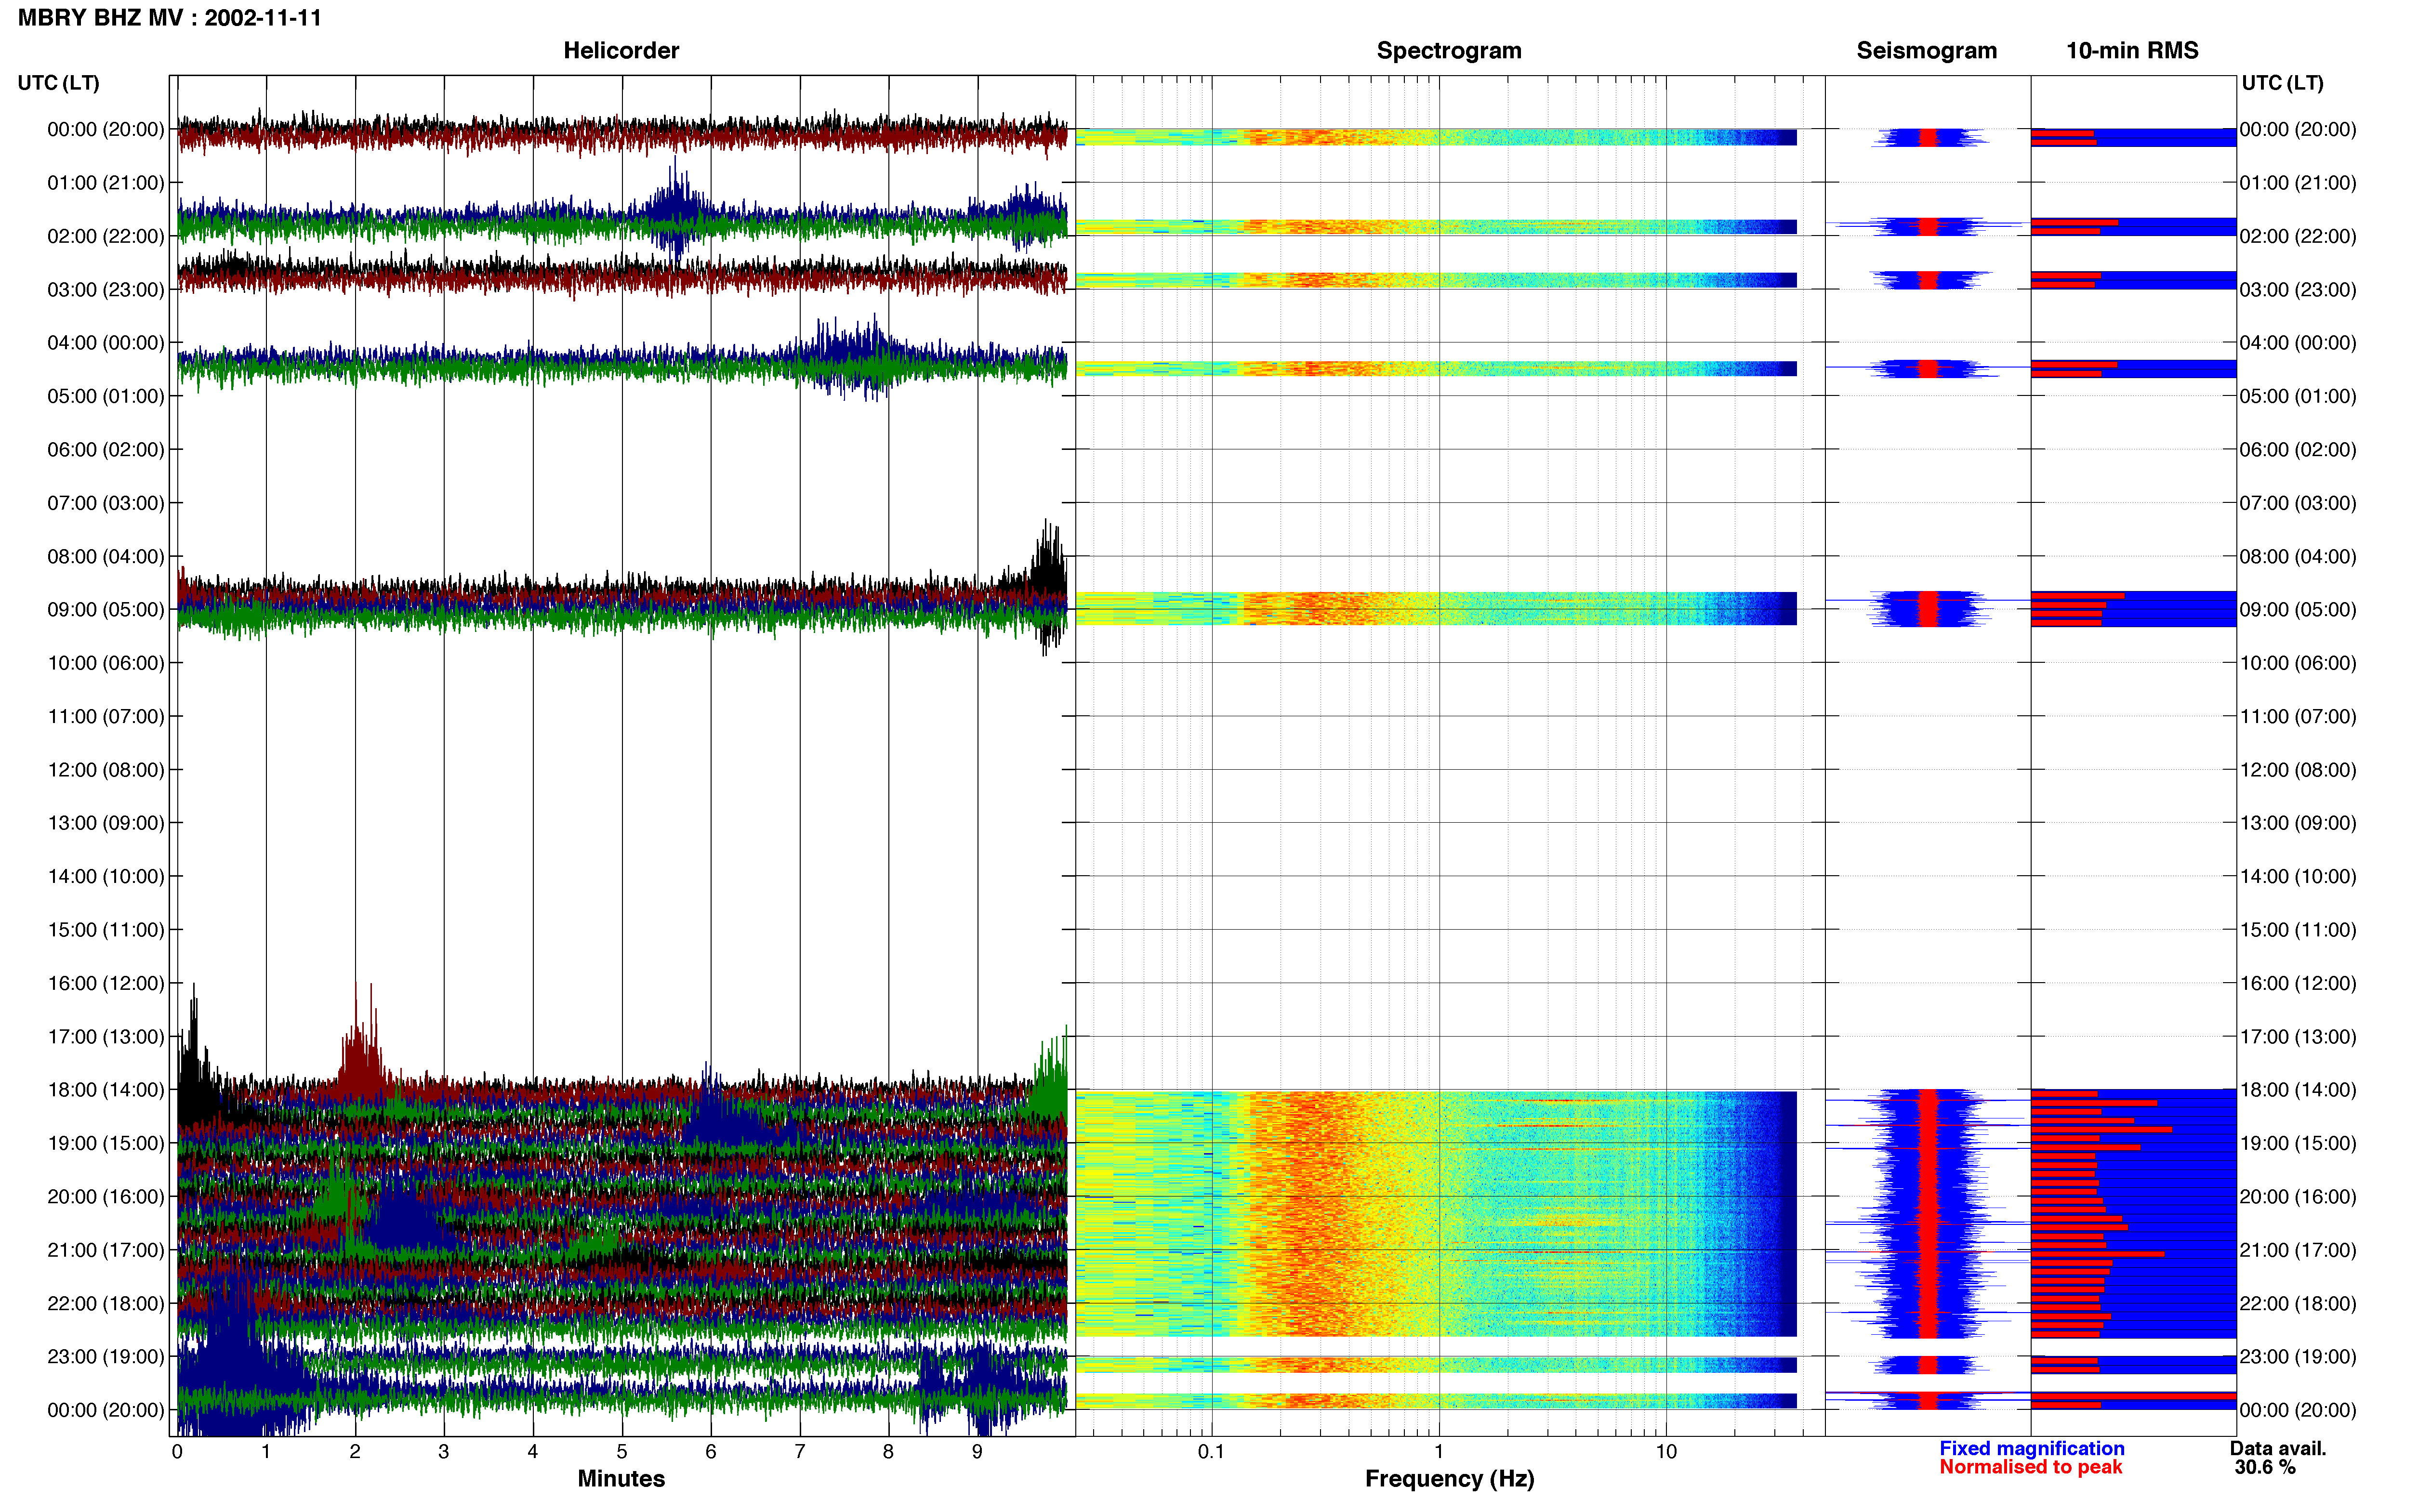Image resolution: width=2418 pixels, height=1512 pixels.
Task: Click the left 22:00 (18:00) time label
Action: 105,1303
